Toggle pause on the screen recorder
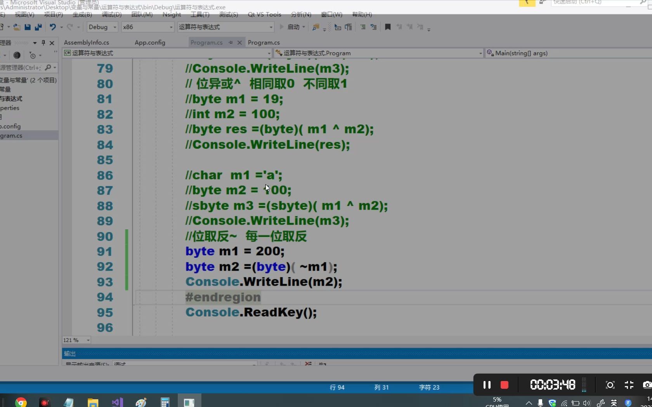Viewport: 652px width, 407px height. coord(487,385)
